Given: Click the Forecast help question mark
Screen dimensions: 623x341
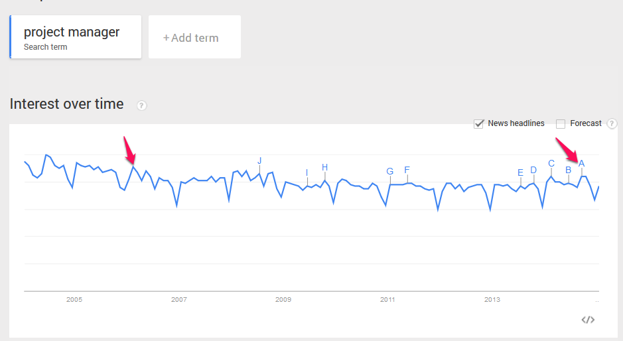Looking at the screenshot, I should [x=612, y=123].
